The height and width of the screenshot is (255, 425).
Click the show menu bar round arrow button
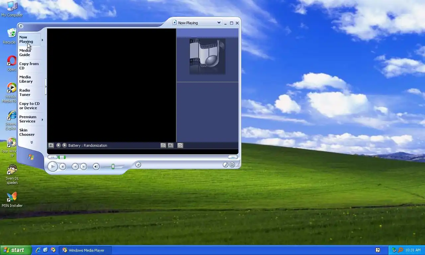pos(21,26)
